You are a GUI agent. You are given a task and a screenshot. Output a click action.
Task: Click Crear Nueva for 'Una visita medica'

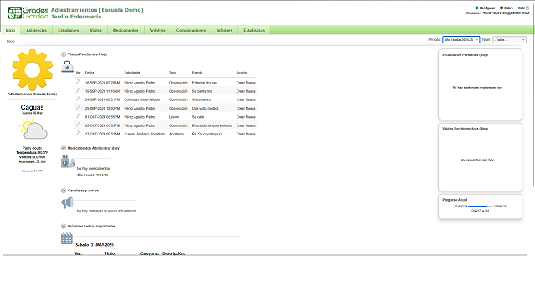pos(246,109)
